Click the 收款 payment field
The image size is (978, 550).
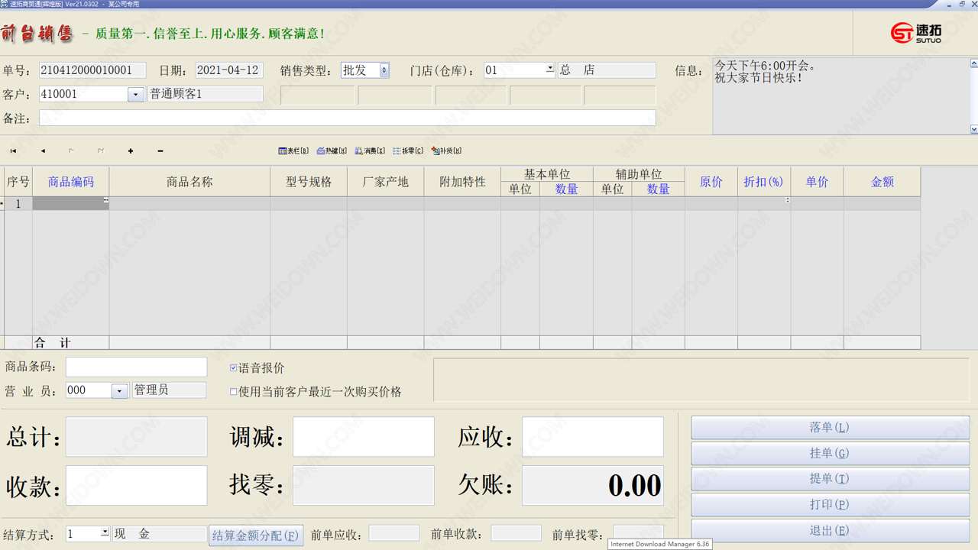136,485
